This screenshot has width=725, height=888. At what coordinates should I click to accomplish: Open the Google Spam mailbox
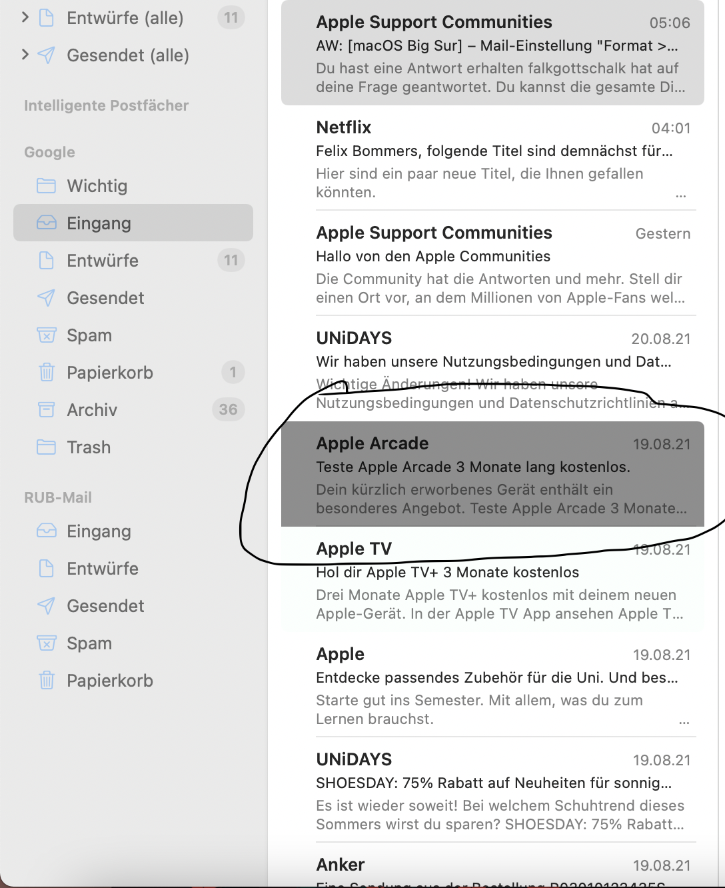[x=133, y=335]
